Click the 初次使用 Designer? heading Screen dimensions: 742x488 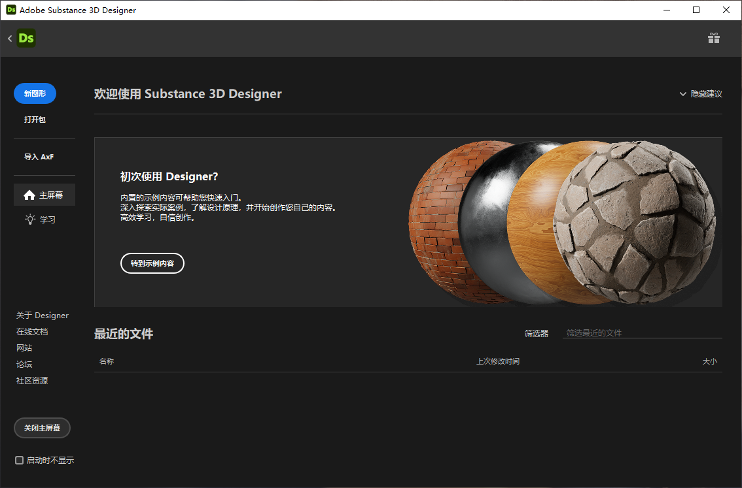[x=169, y=176]
